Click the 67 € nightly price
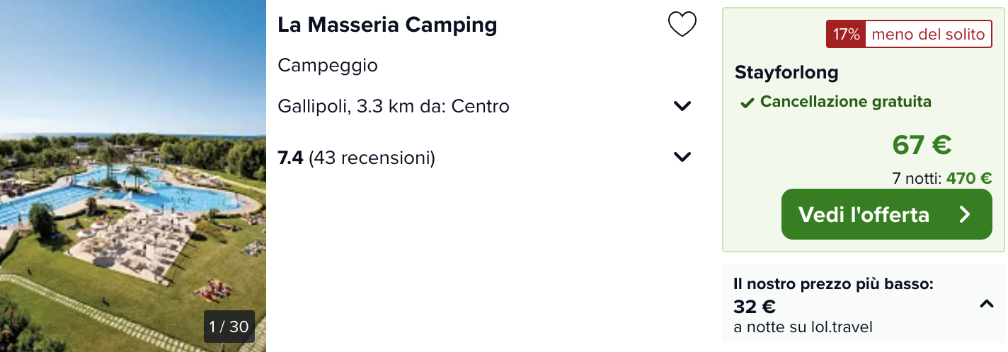Viewport: 1008px width, 352px height. point(921,144)
